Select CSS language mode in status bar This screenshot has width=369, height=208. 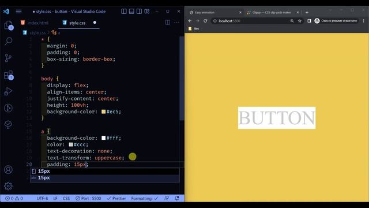[66, 198]
